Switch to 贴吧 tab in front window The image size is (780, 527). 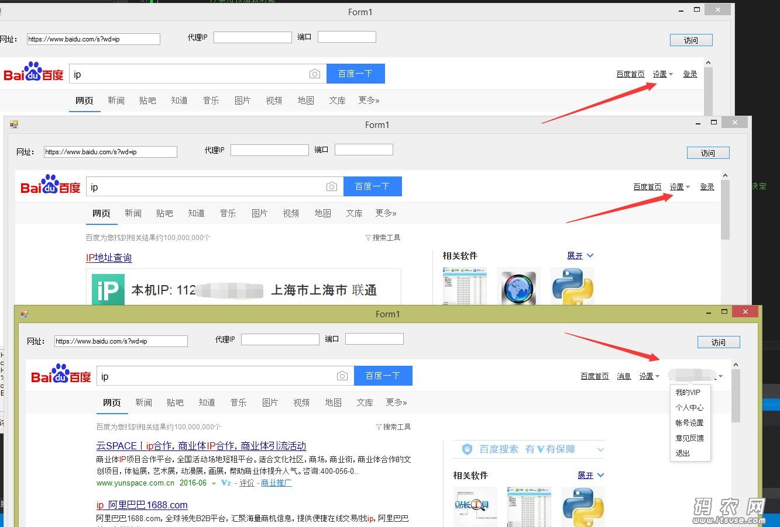point(175,403)
